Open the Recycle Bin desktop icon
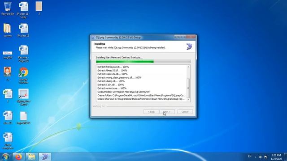 (x=8, y=8)
